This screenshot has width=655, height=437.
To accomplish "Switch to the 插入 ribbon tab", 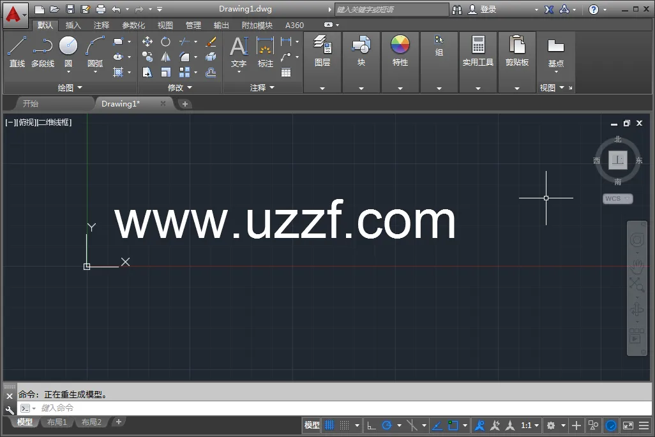I will click(x=73, y=26).
